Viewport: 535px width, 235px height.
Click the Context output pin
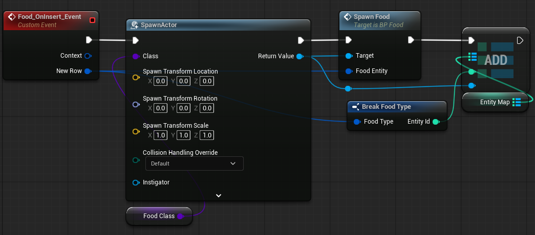tap(88, 56)
